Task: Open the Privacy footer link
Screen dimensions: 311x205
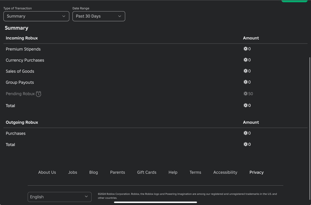Action: click(257, 173)
